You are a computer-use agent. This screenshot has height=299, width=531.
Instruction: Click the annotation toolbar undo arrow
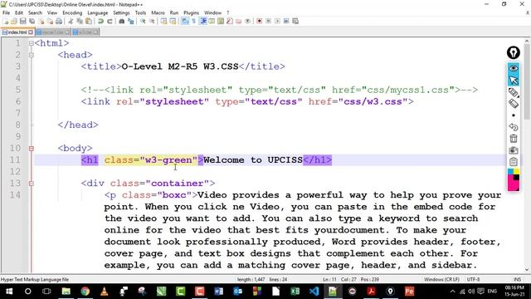(x=514, y=127)
